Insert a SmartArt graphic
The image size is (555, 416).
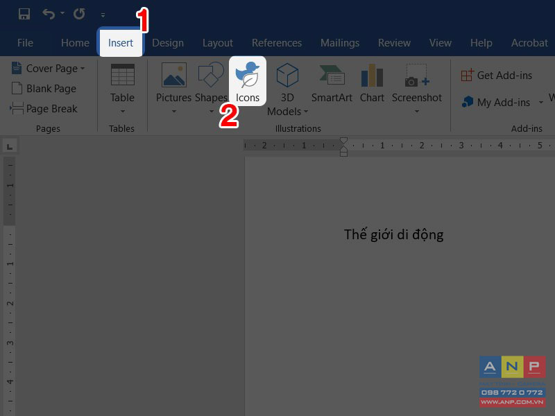click(x=332, y=83)
